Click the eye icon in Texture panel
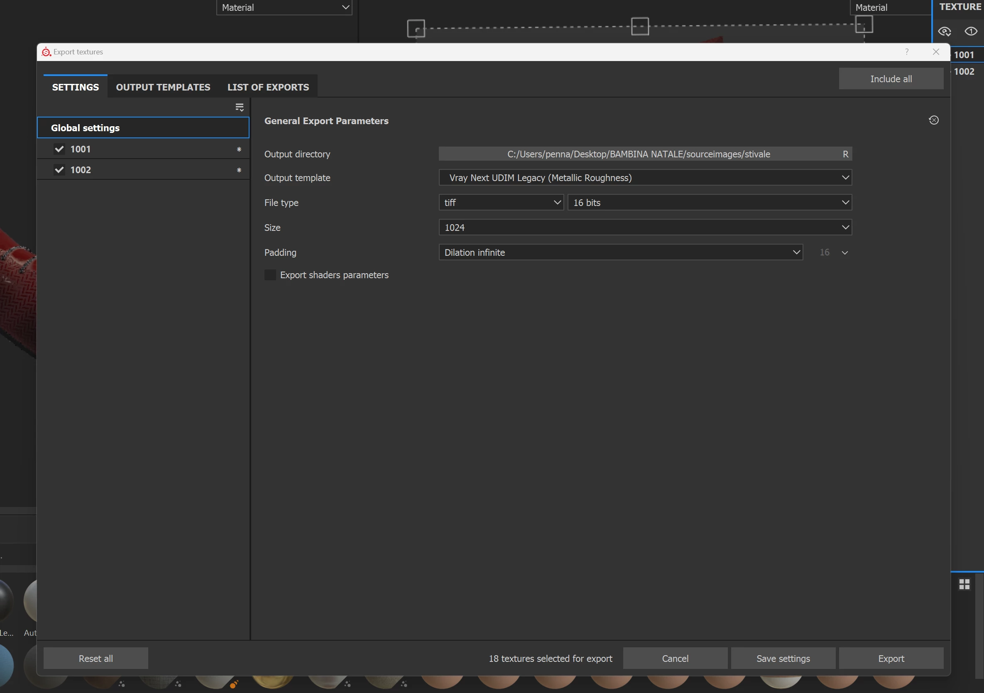 [x=971, y=31]
